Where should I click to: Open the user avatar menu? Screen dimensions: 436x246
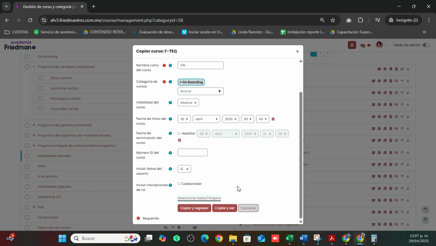pyautogui.click(x=381, y=45)
